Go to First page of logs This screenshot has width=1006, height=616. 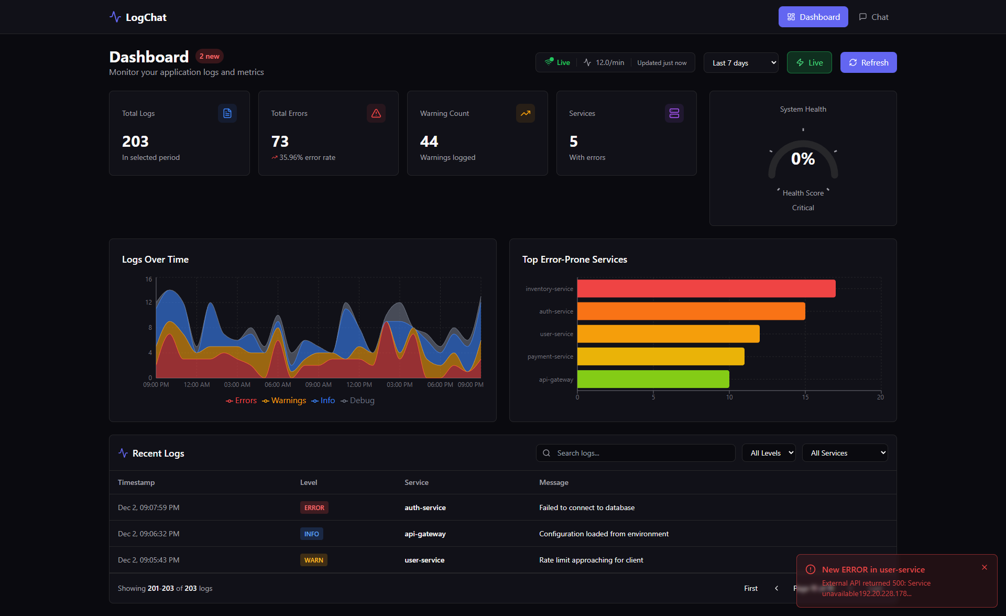click(x=751, y=588)
